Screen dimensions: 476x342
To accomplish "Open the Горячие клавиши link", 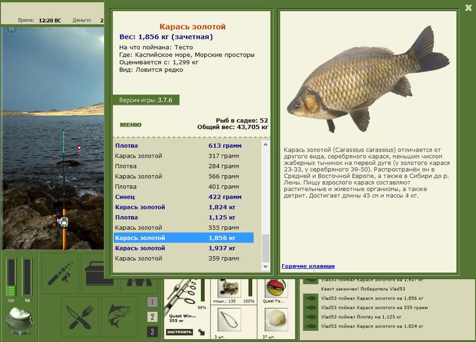I will pos(308,266).
